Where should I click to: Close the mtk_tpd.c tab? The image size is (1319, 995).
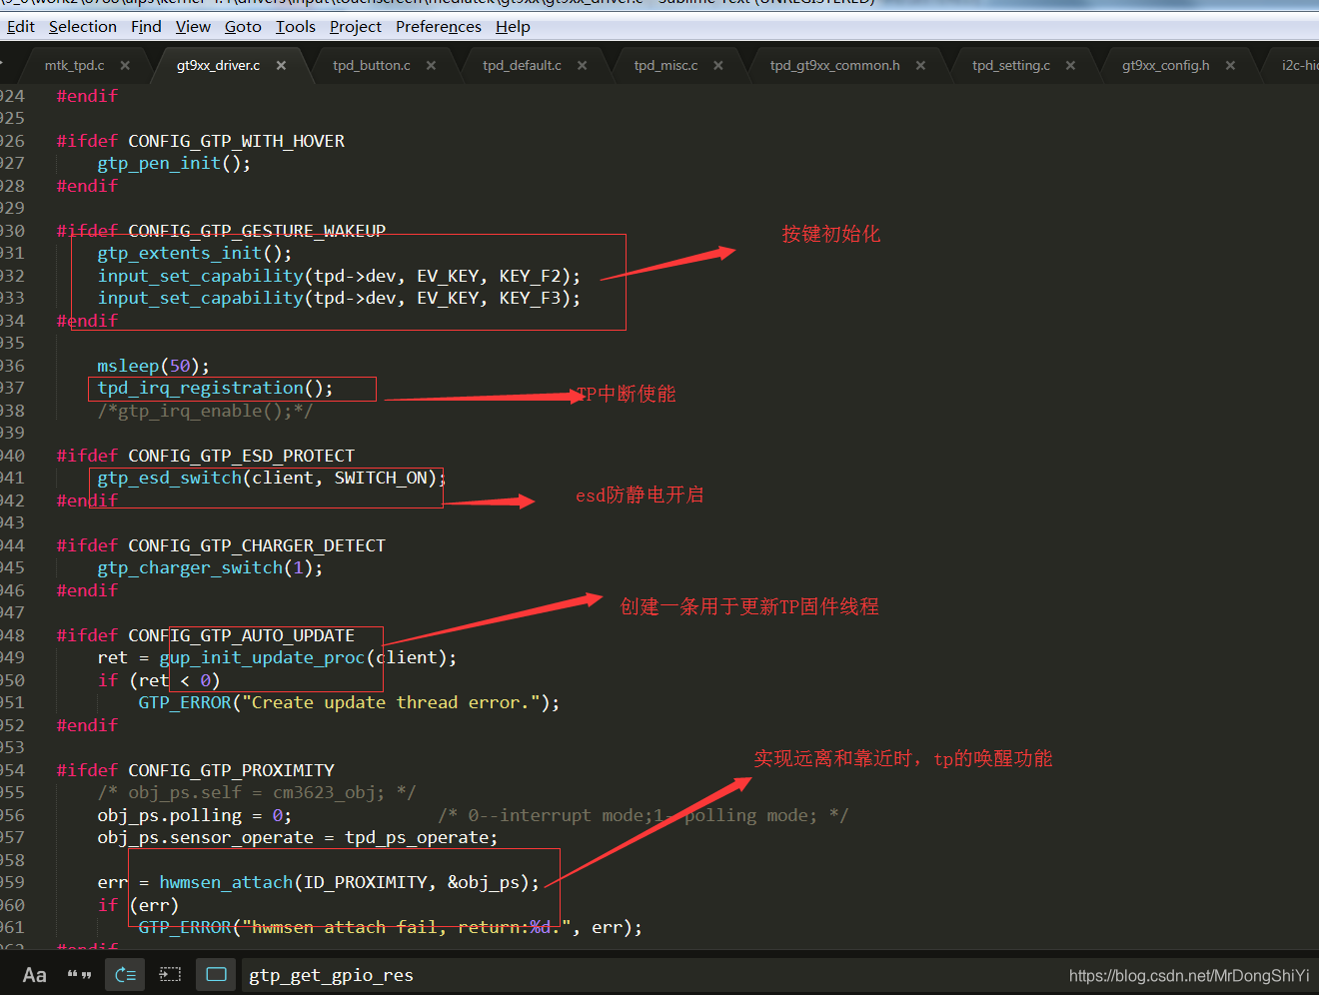(x=125, y=65)
